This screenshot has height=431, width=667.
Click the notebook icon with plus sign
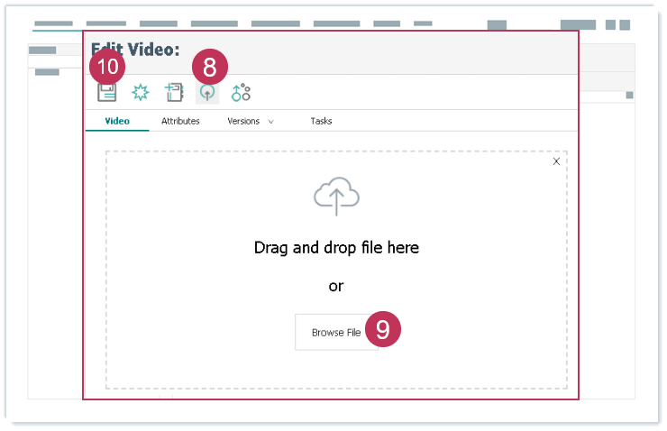pyautogui.click(x=174, y=92)
